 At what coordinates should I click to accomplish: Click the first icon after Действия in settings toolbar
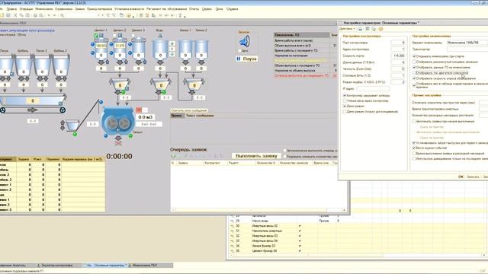click(360, 29)
